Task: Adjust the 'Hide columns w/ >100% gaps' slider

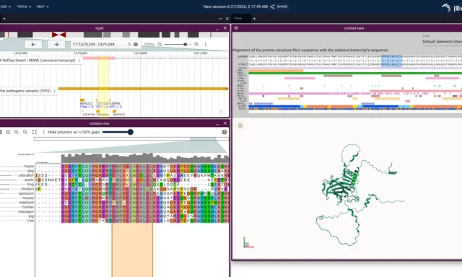Action: pyautogui.click(x=118, y=132)
